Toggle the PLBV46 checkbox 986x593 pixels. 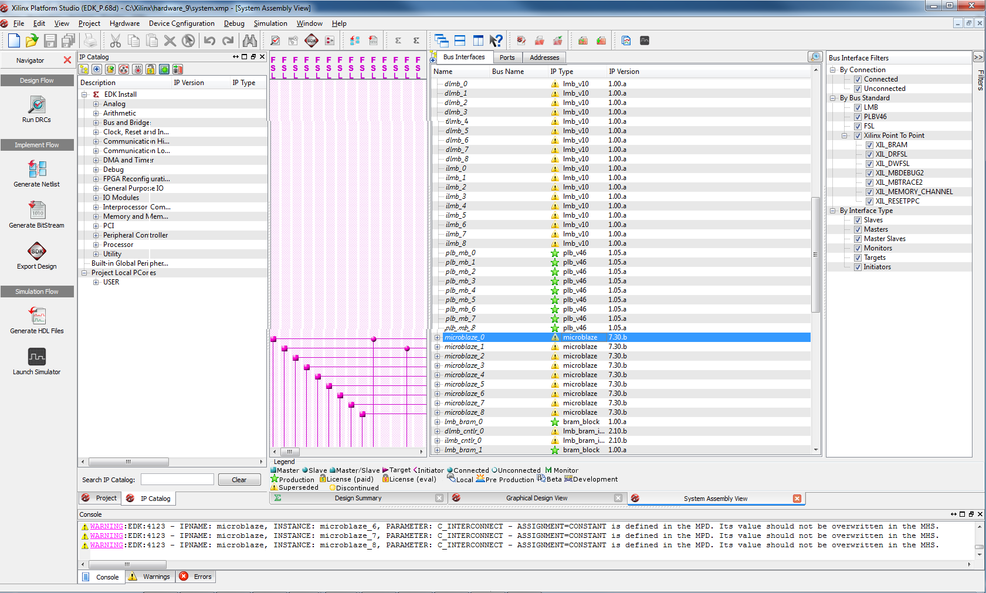(x=858, y=117)
